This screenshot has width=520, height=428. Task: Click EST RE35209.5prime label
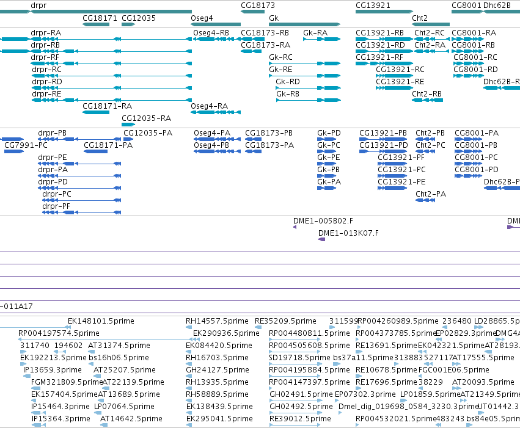[x=285, y=321]
